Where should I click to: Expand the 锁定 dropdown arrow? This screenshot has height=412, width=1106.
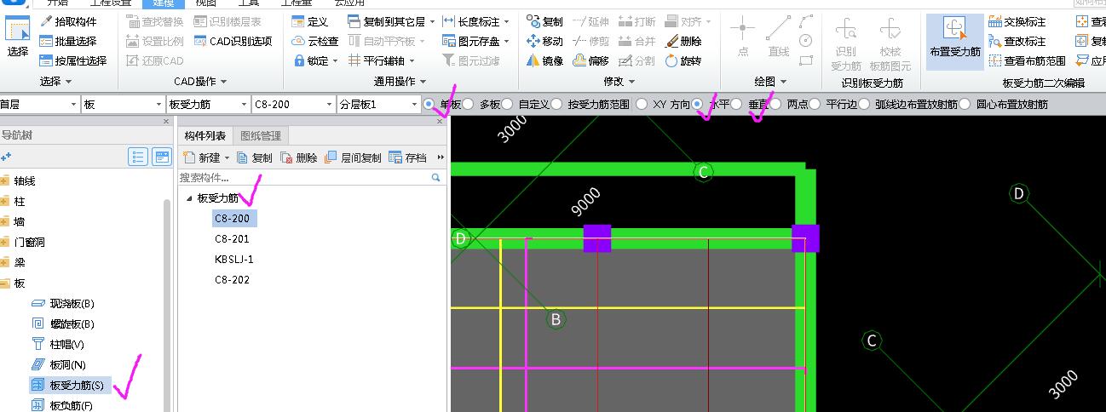(336, 60)
